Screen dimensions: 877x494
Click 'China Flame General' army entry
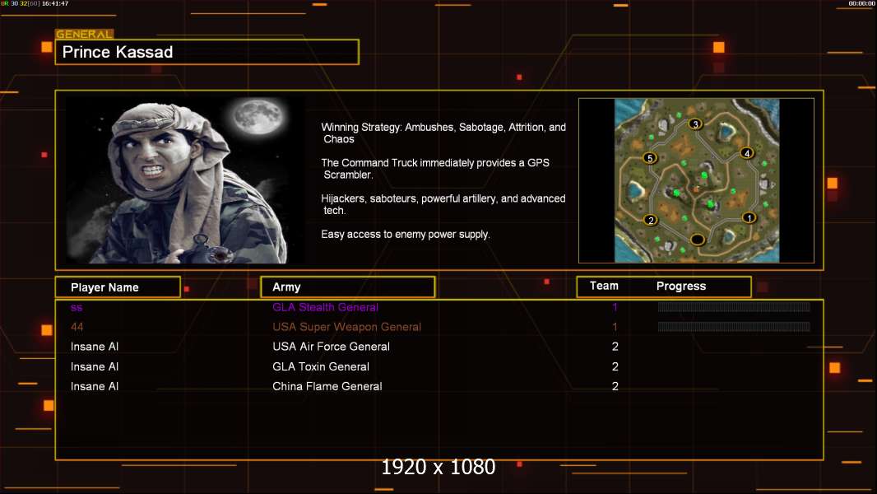(327, 386)
